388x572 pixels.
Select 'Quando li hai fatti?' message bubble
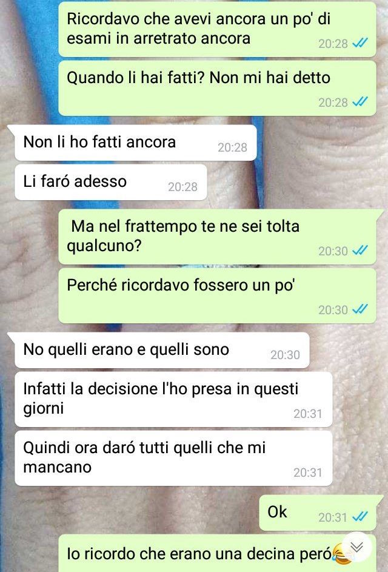pyautogui.click(x=217, y=89)
